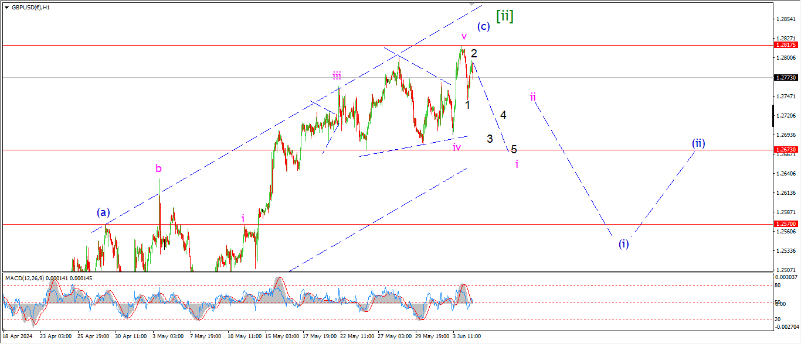Click the black 1.27730 current price tag
Image resolution: width=801 pixels, height=344 pixels.
click(x=785, y=77)
